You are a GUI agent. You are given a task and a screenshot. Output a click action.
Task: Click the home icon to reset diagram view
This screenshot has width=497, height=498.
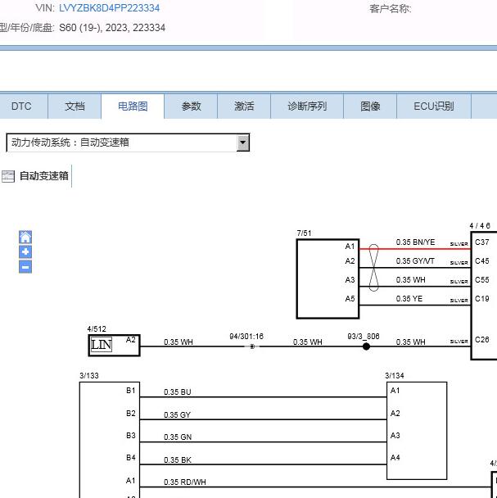[25, 238]
